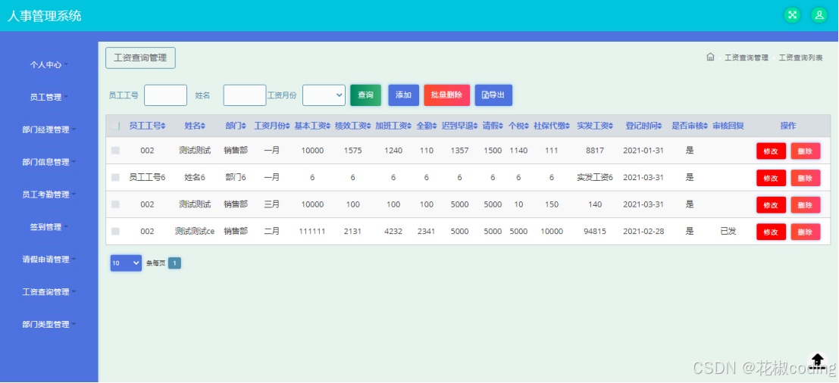This screenshot has width=839, height=383.
Task: Go to home via breadcrumb house icon
Action: click(x=711, y=58)
